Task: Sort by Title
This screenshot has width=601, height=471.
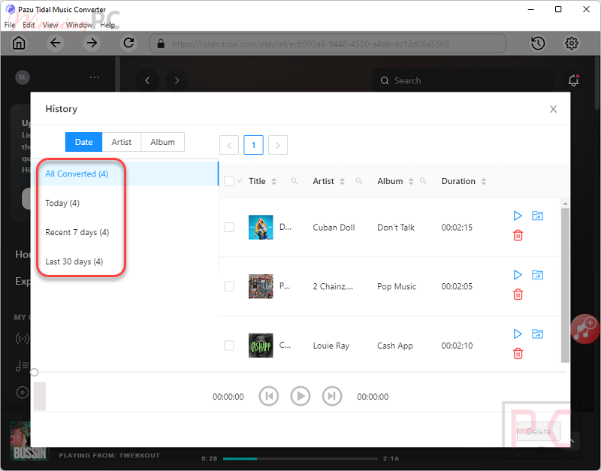Action: tap(273, 181)
